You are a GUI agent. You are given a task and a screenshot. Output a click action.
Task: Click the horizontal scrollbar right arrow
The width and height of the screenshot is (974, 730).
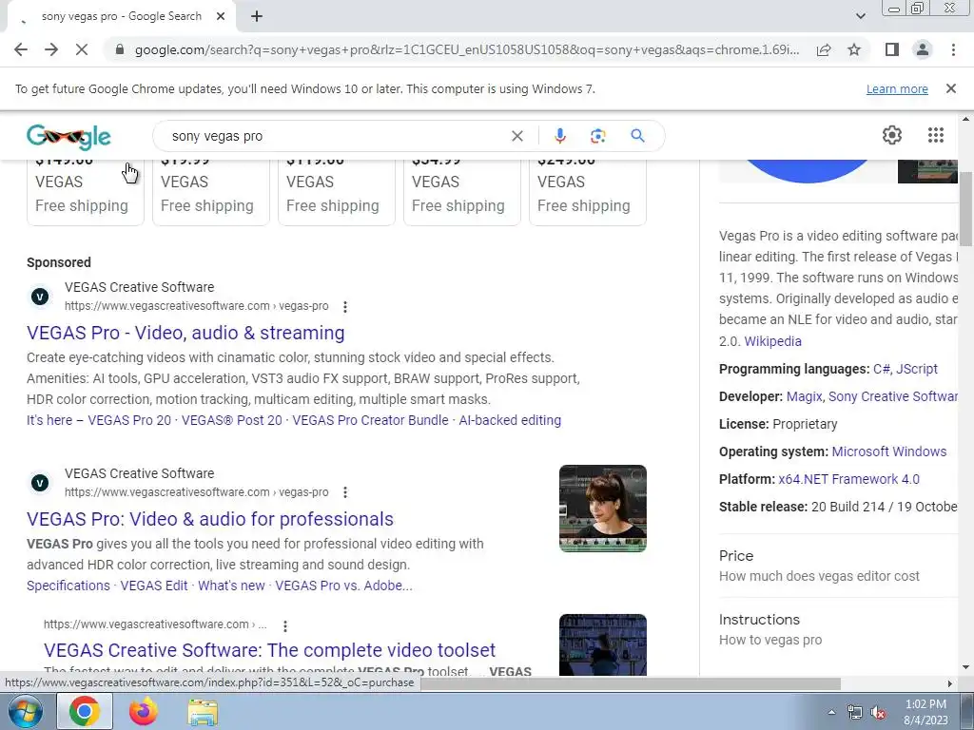[950, 683]
